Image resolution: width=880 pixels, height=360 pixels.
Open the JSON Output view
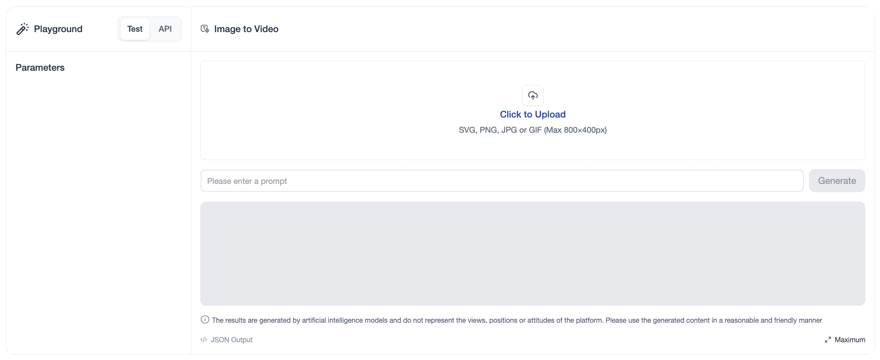point(231,340)
